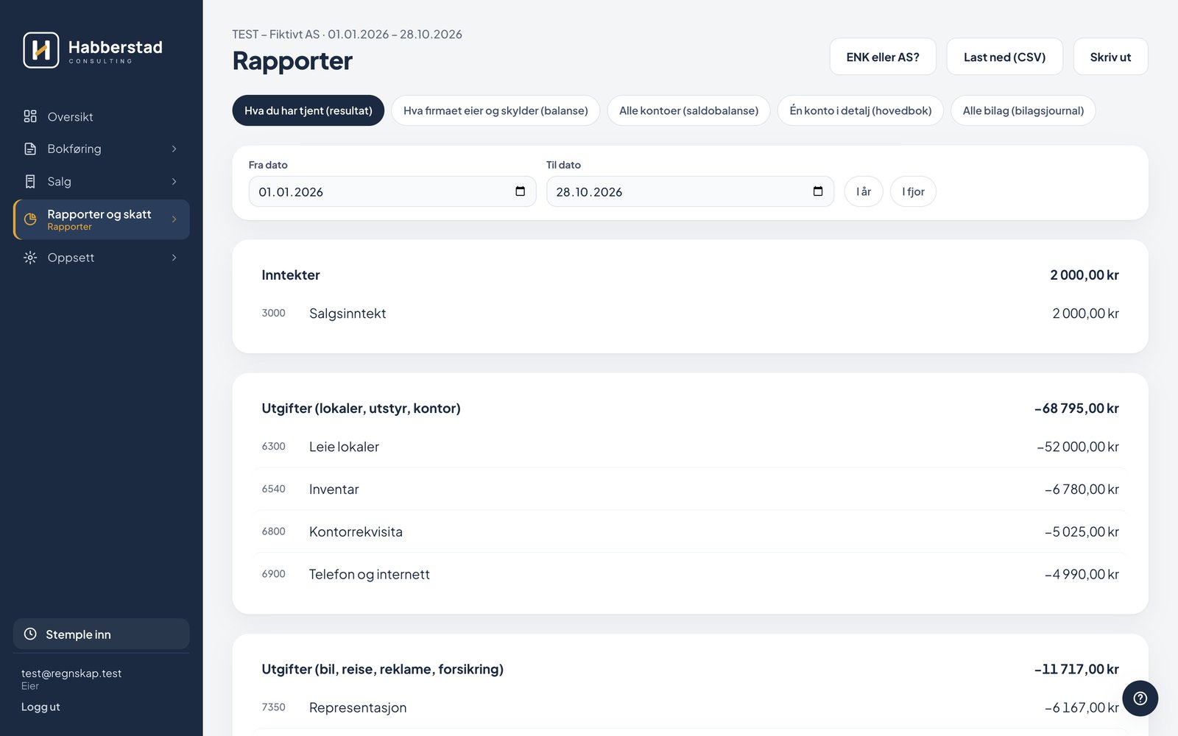1178x736 pixels.
Task: Click the Inntekts total 2 000,00 kr
Action: pyautogui.click(x=1084, y=275)
